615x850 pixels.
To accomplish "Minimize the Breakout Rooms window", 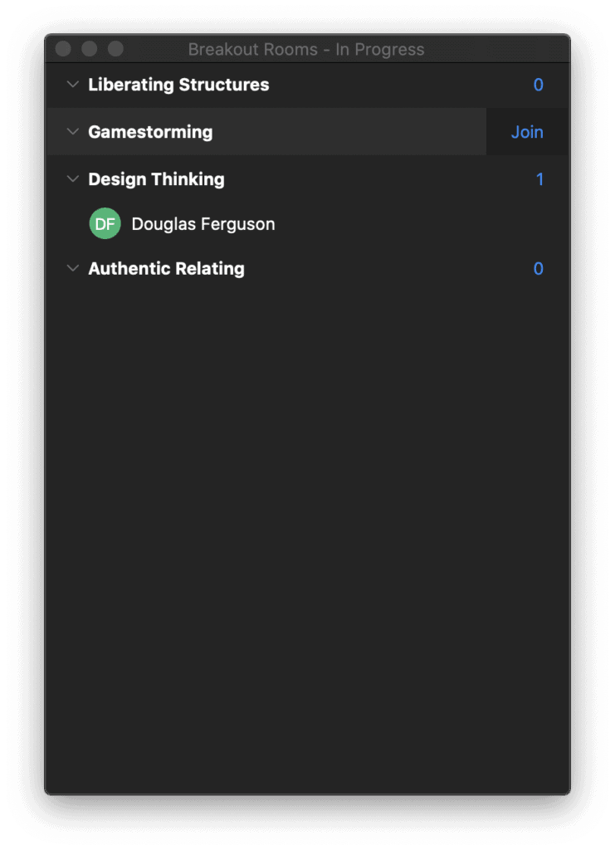I will point(90,49).
